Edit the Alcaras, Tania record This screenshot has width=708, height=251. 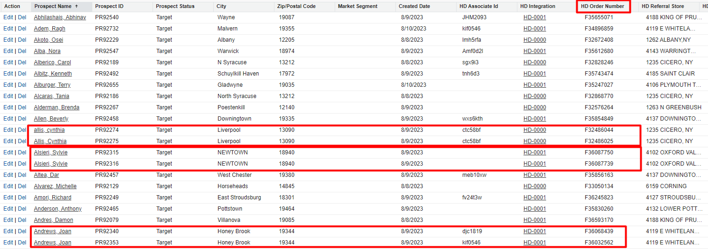coord(8,96)
